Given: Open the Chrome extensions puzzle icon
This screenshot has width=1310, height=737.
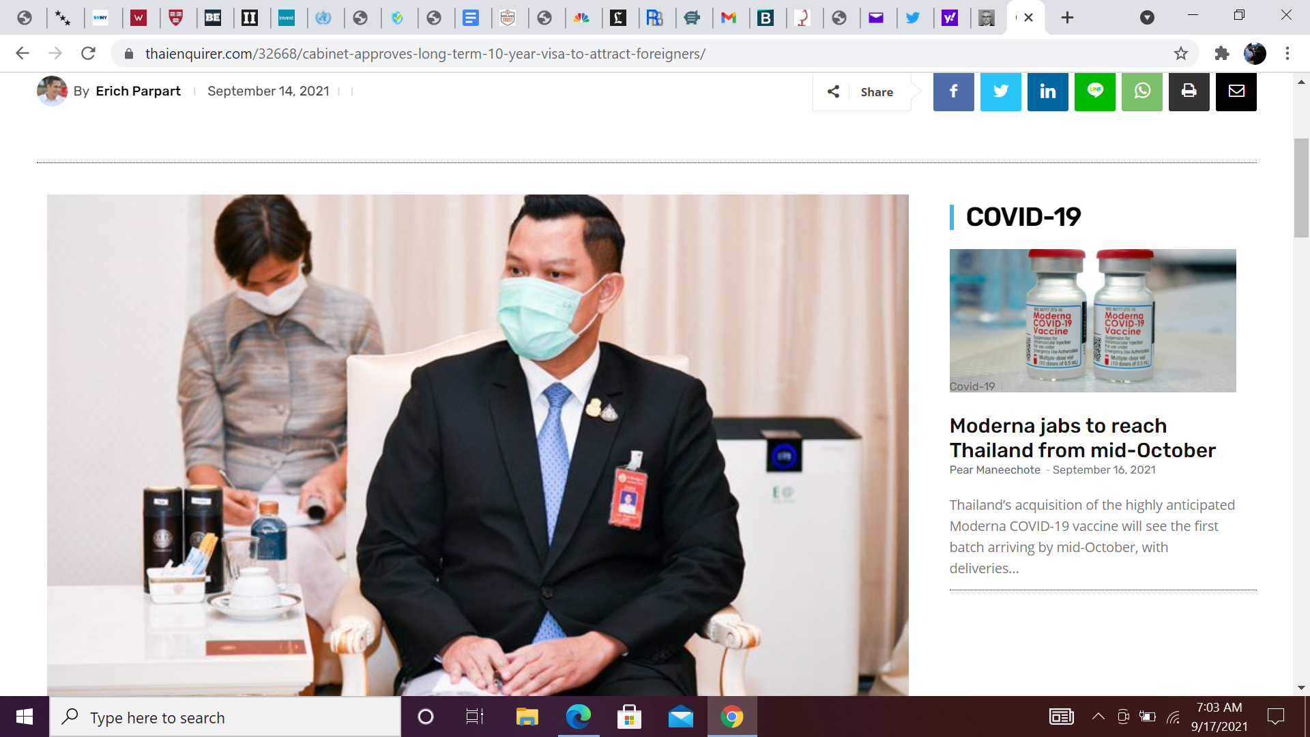Looking at the screenshot, I should pos(1221,53).
